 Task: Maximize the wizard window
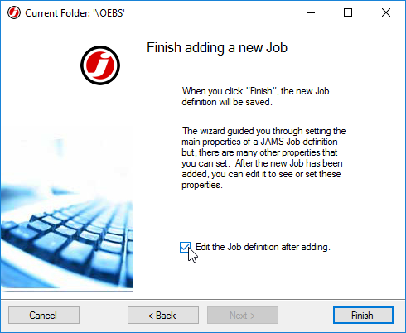348,12
